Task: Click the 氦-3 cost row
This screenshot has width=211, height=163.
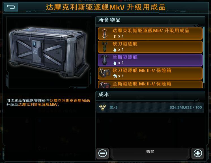Action: (150, 107)
